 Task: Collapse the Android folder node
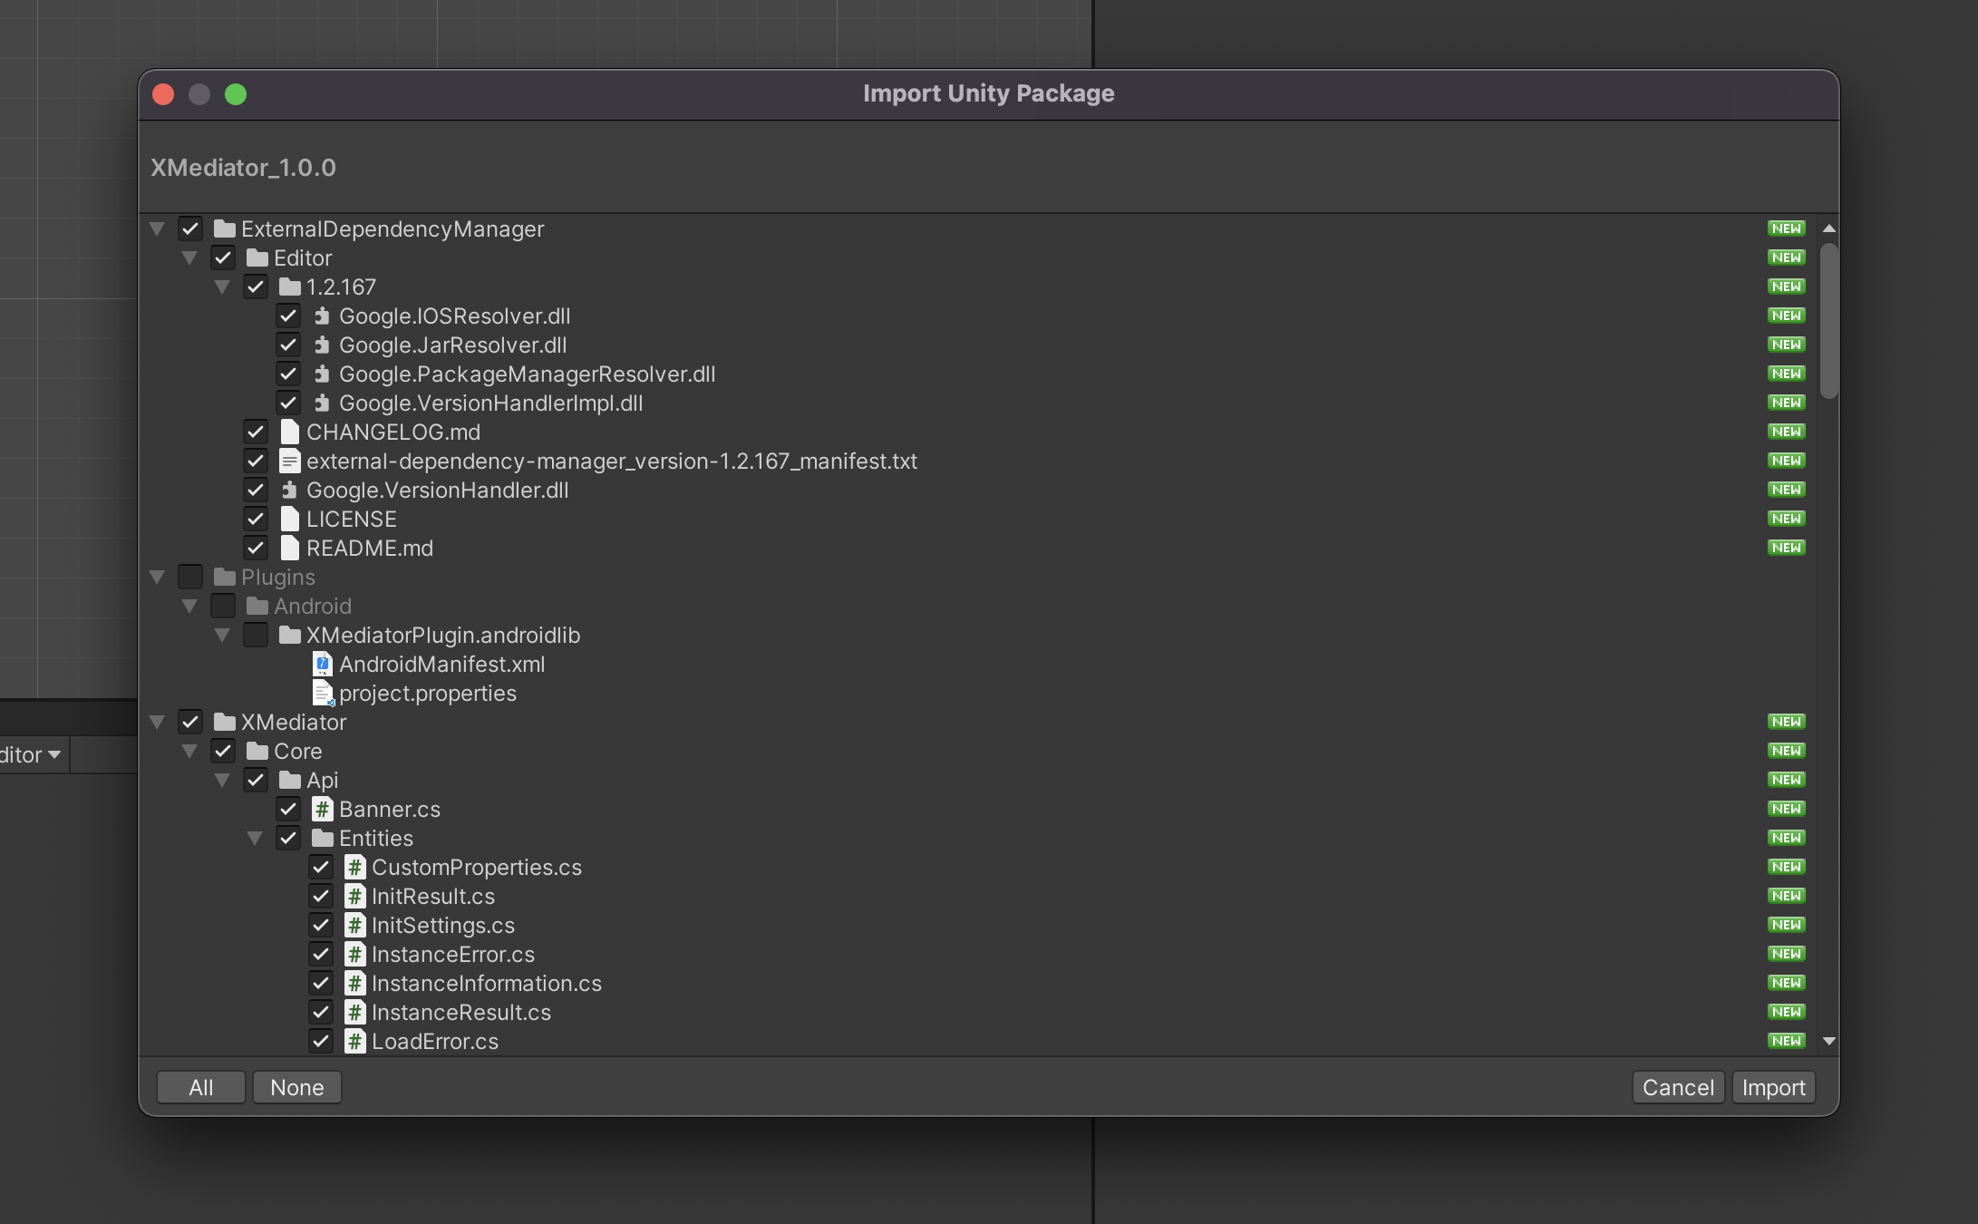coord(189,607)
